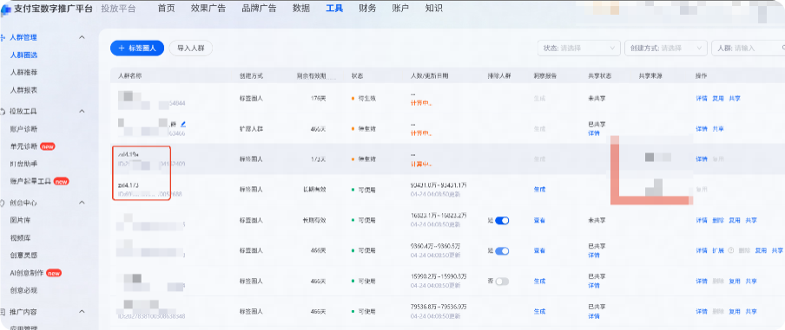Open 单元诊断 in the sidebar
Image resolution: width=785 pixels, height=330 pixels.
click(x=23, y=146)
